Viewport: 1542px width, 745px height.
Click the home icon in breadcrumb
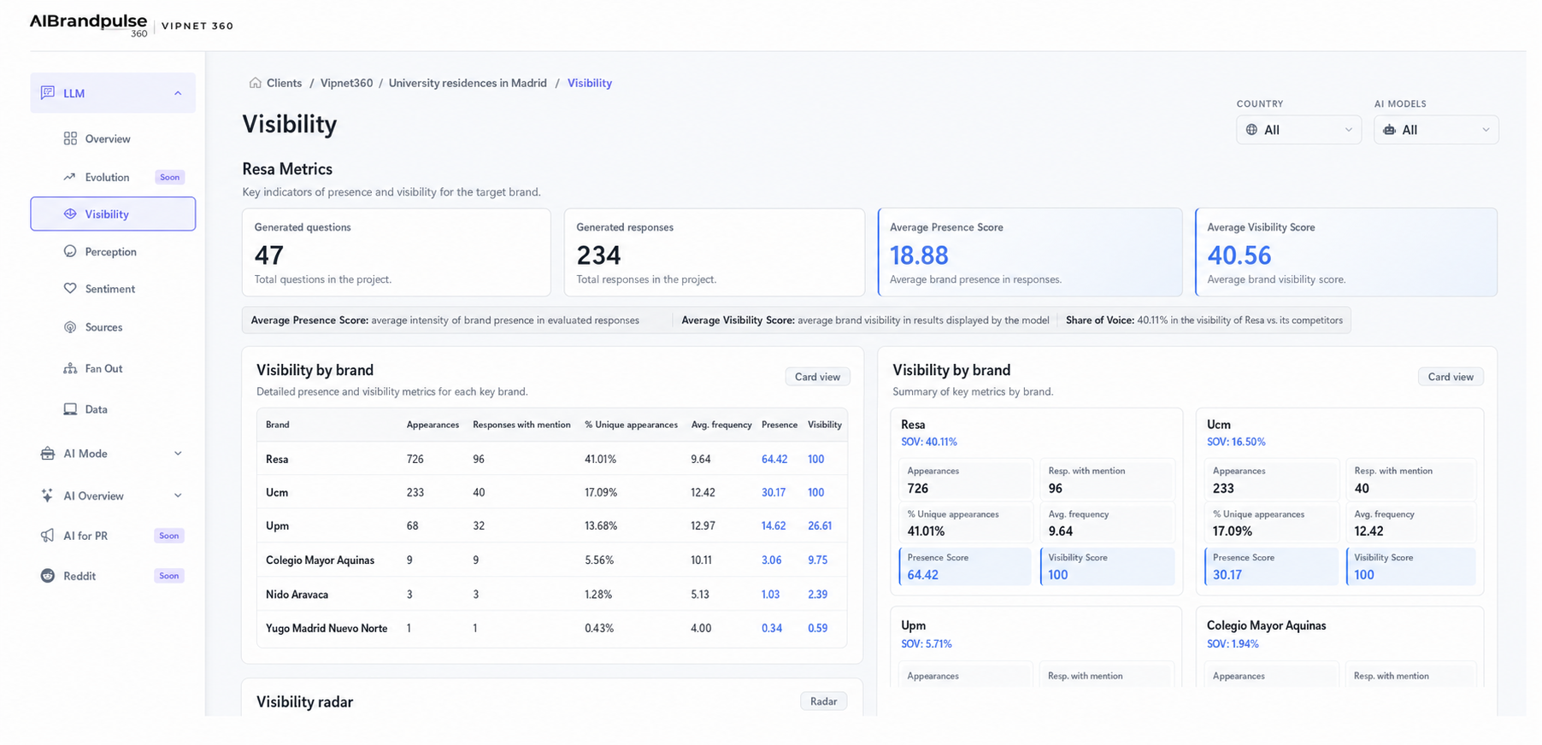[x=255, y=83]
